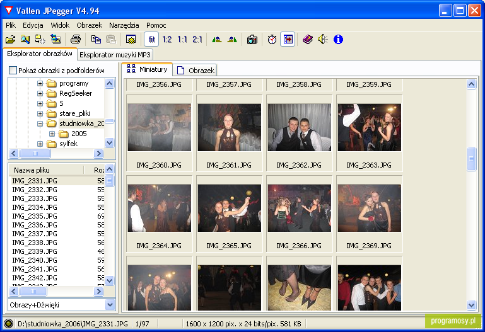The width and height of the screenshot is (485, 332).
Task: Select the 2005 folder in tree
Action: point(79,134)
